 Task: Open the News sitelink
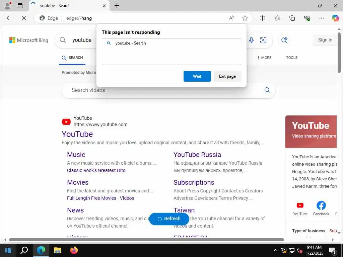pyautogui.click(x=75, y=210)
